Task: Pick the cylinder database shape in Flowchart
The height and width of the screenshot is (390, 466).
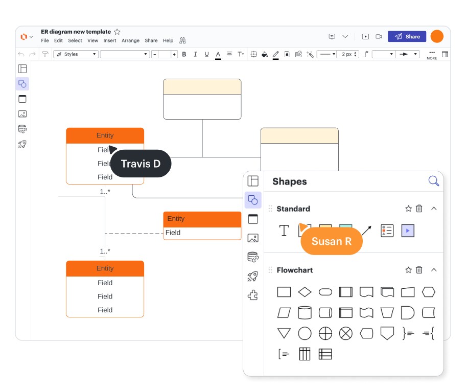Action: tap(305, 312)
